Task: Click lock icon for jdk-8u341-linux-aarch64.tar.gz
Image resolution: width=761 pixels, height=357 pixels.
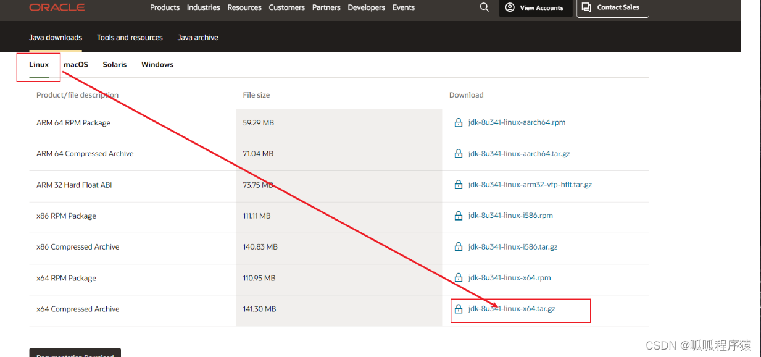Action: [x=459, y=154]
